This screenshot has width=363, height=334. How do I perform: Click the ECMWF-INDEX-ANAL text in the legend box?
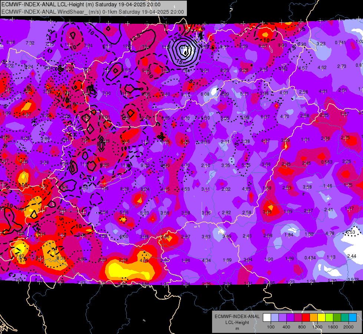tap(237, 317)
